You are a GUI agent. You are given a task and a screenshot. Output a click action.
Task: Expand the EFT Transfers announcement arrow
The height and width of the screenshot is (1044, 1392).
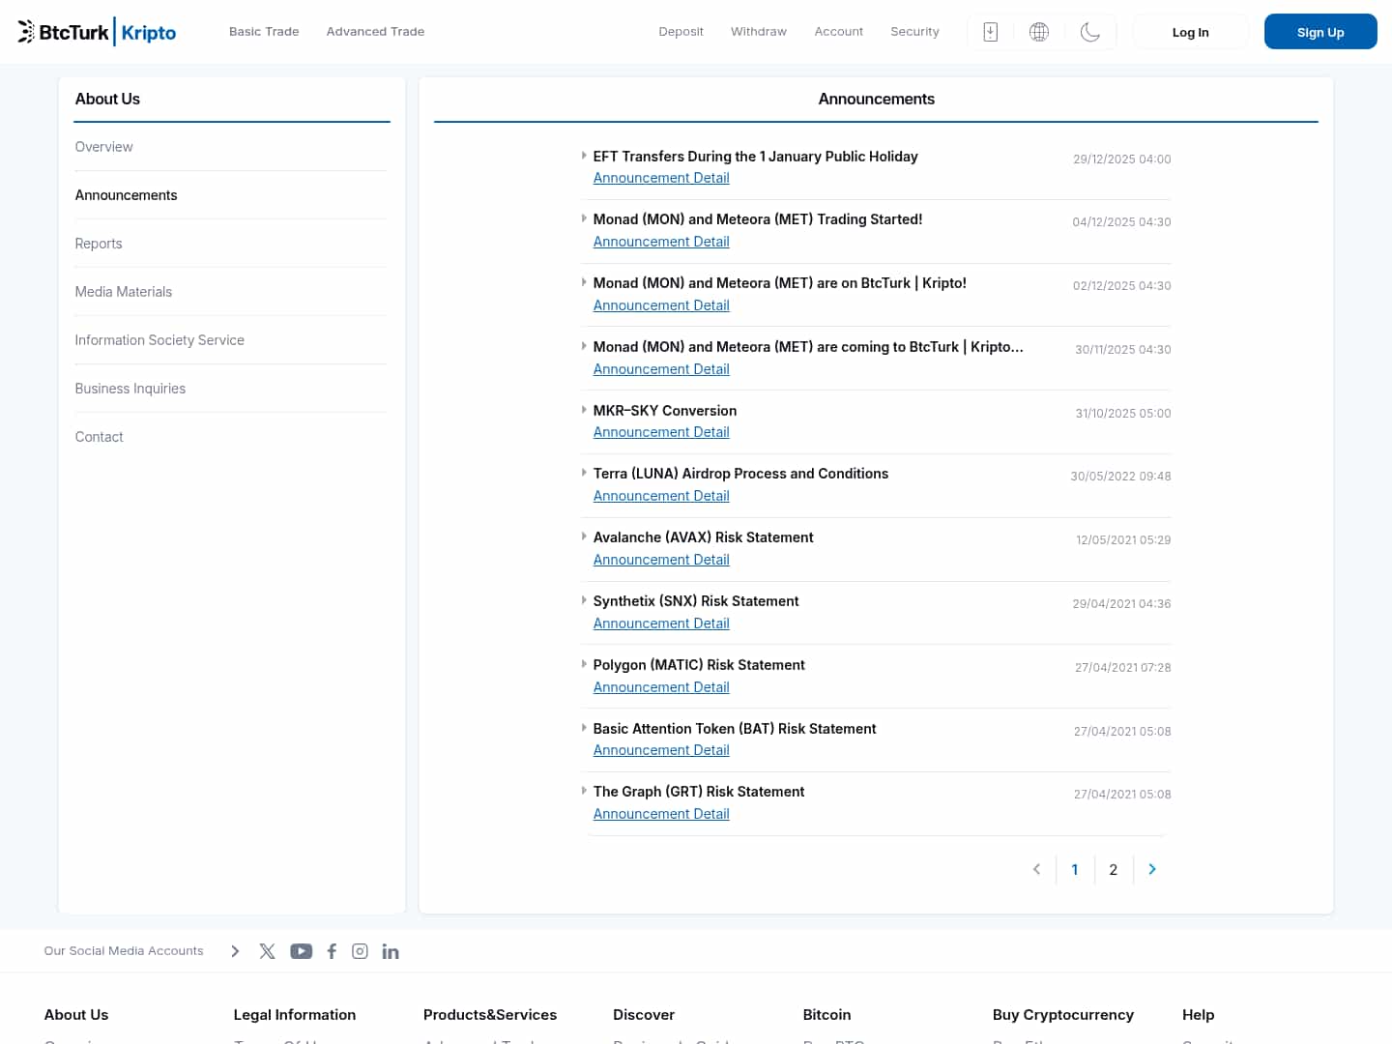584,156
